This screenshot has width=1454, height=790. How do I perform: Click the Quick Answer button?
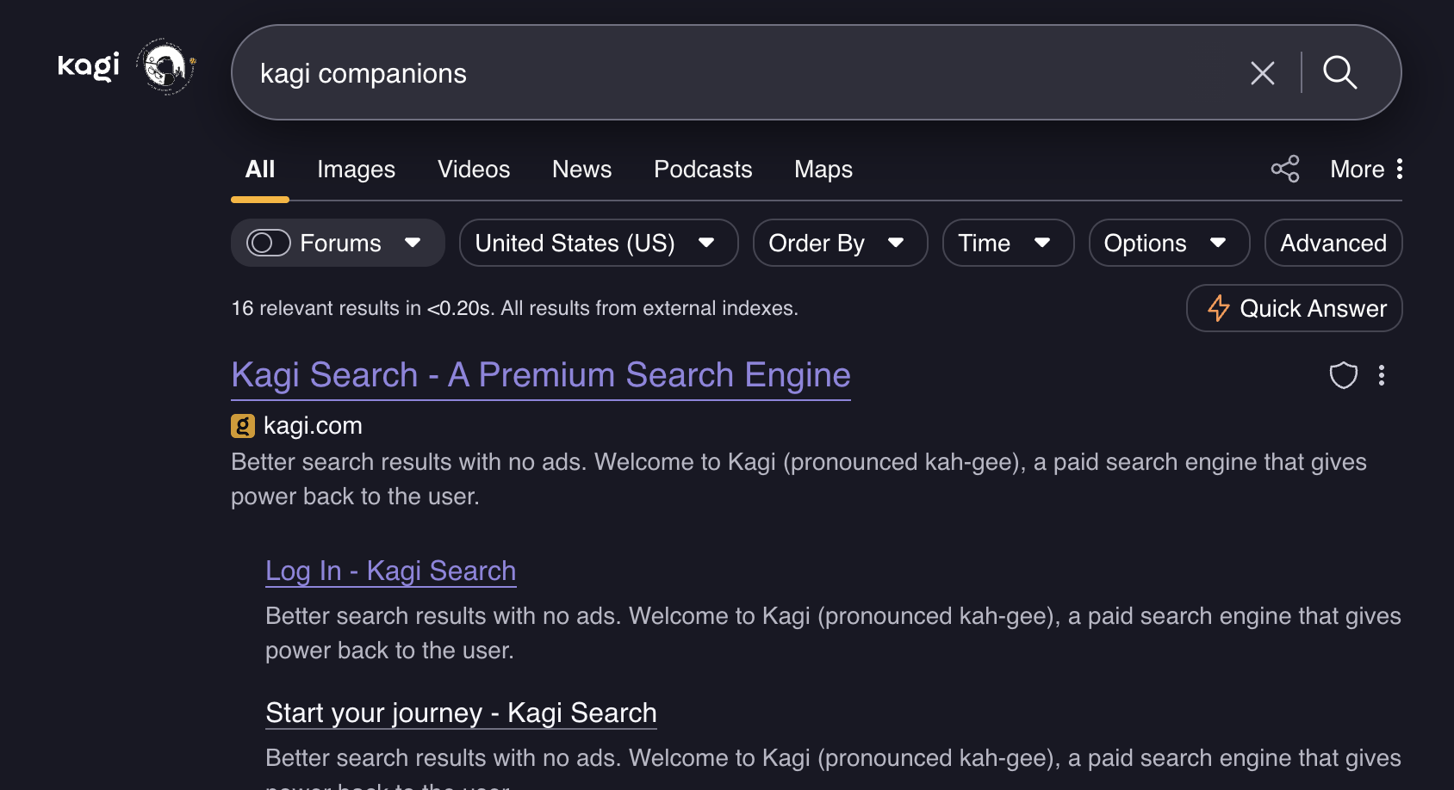1294,308
